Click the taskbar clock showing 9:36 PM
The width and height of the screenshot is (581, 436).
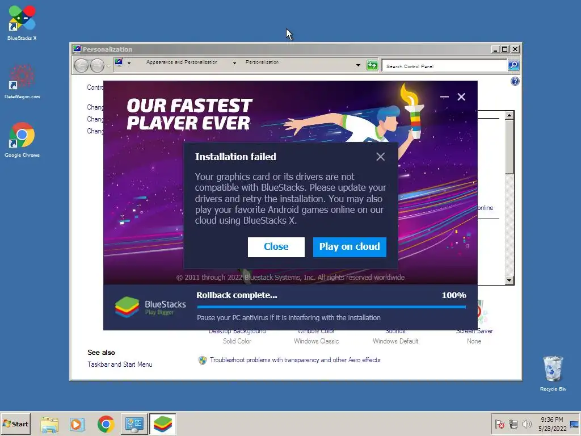tap(552, 424)
